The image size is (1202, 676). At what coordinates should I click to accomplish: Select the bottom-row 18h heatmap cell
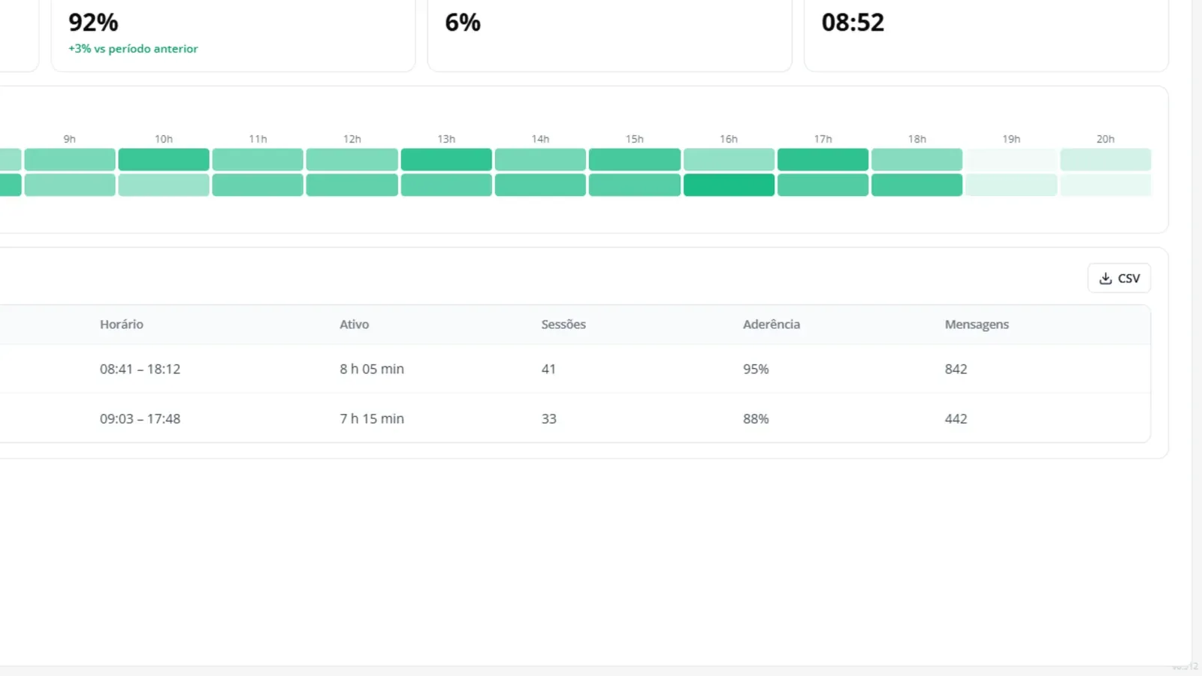pyautogui.click(x=917, y=185)
